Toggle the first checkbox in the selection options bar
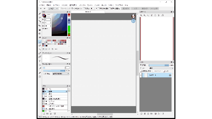Screen dimensions: 212x119 click(x=60, y=9)
